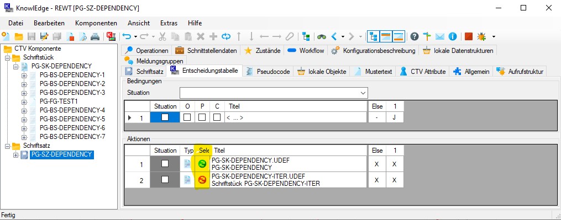
Task: Click the print preview magnifier icon
Action: coord(83,36)
